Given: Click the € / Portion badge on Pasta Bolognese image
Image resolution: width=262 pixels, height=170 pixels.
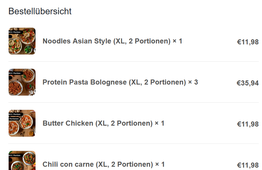Looking at the screenshot, I should [15, 73].
